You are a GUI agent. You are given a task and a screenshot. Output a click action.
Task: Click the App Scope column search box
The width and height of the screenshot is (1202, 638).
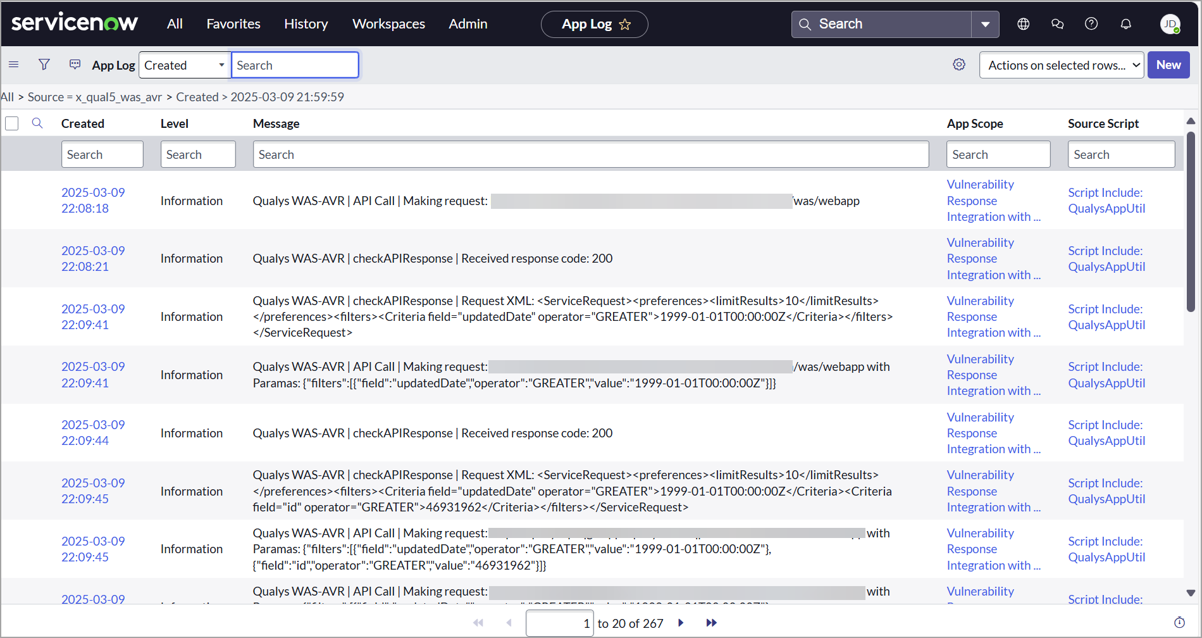[x=998, y=154]
